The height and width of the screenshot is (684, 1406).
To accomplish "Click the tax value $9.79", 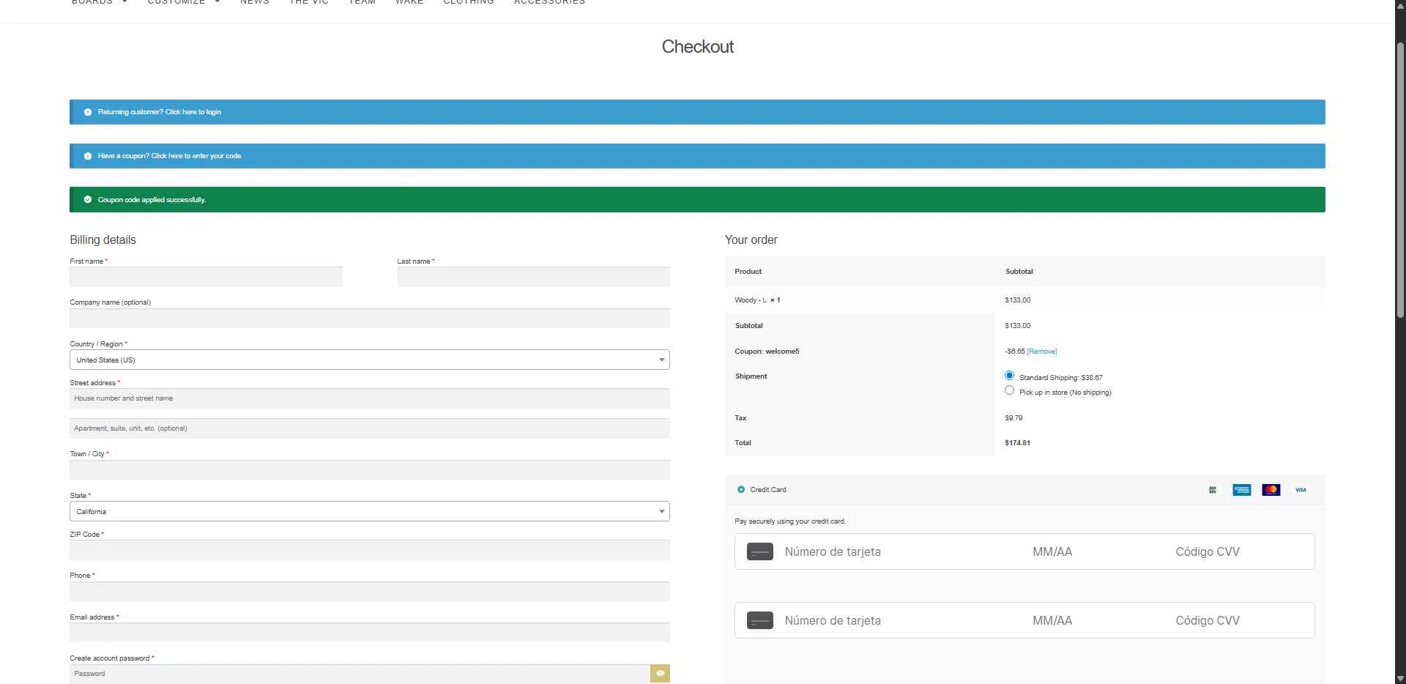I will [x=1013, y=418].
